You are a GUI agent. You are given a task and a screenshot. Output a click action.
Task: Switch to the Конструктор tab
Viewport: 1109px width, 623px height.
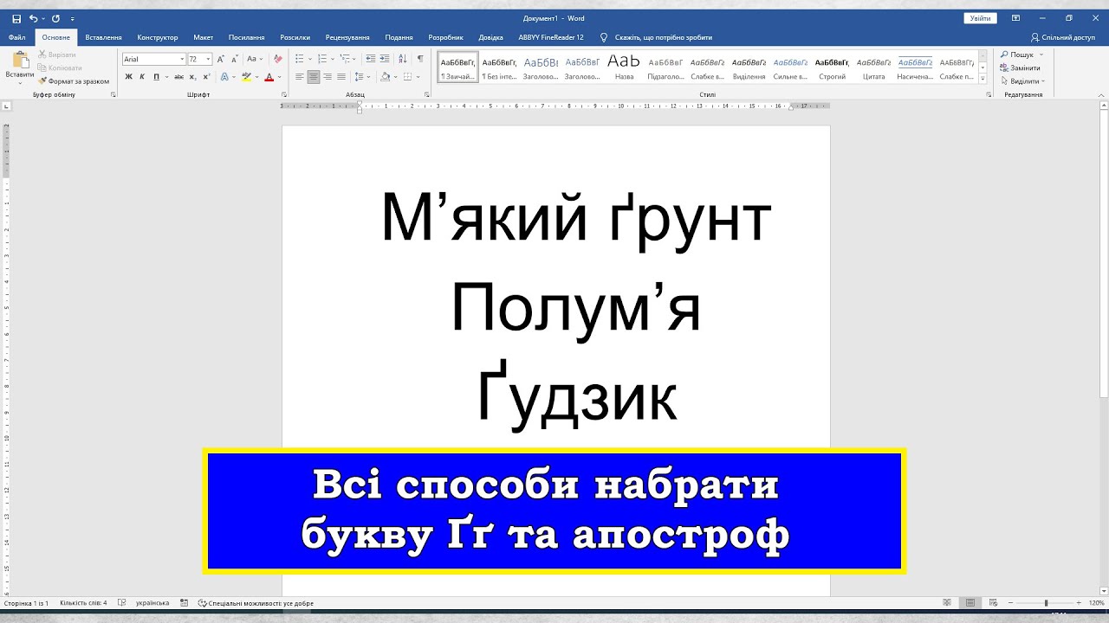click(158, 37)
